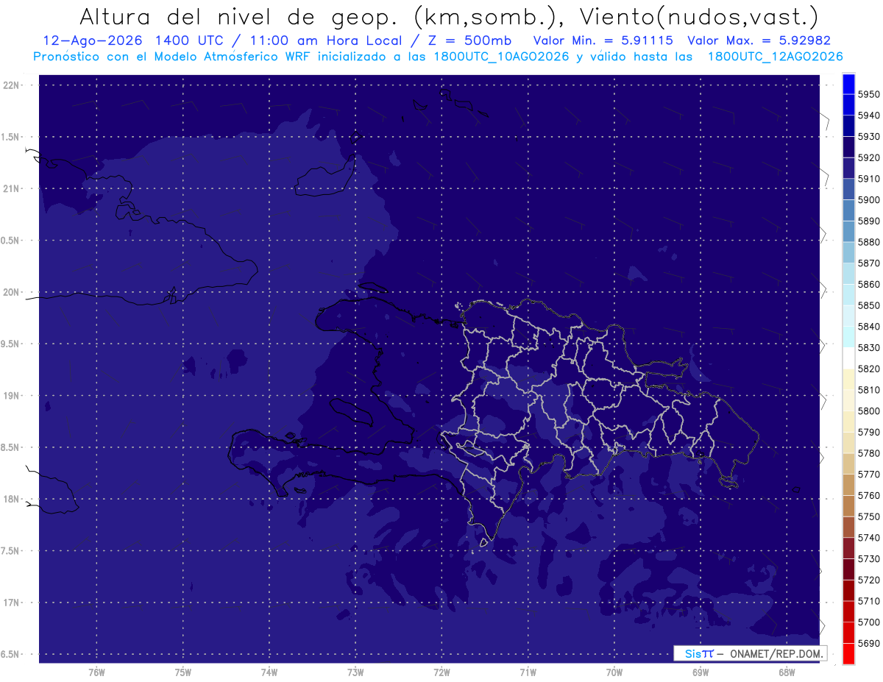Click the top bright blue colorbar swatch above 5950
The image size is (883, 682).
tap(848, 84)
